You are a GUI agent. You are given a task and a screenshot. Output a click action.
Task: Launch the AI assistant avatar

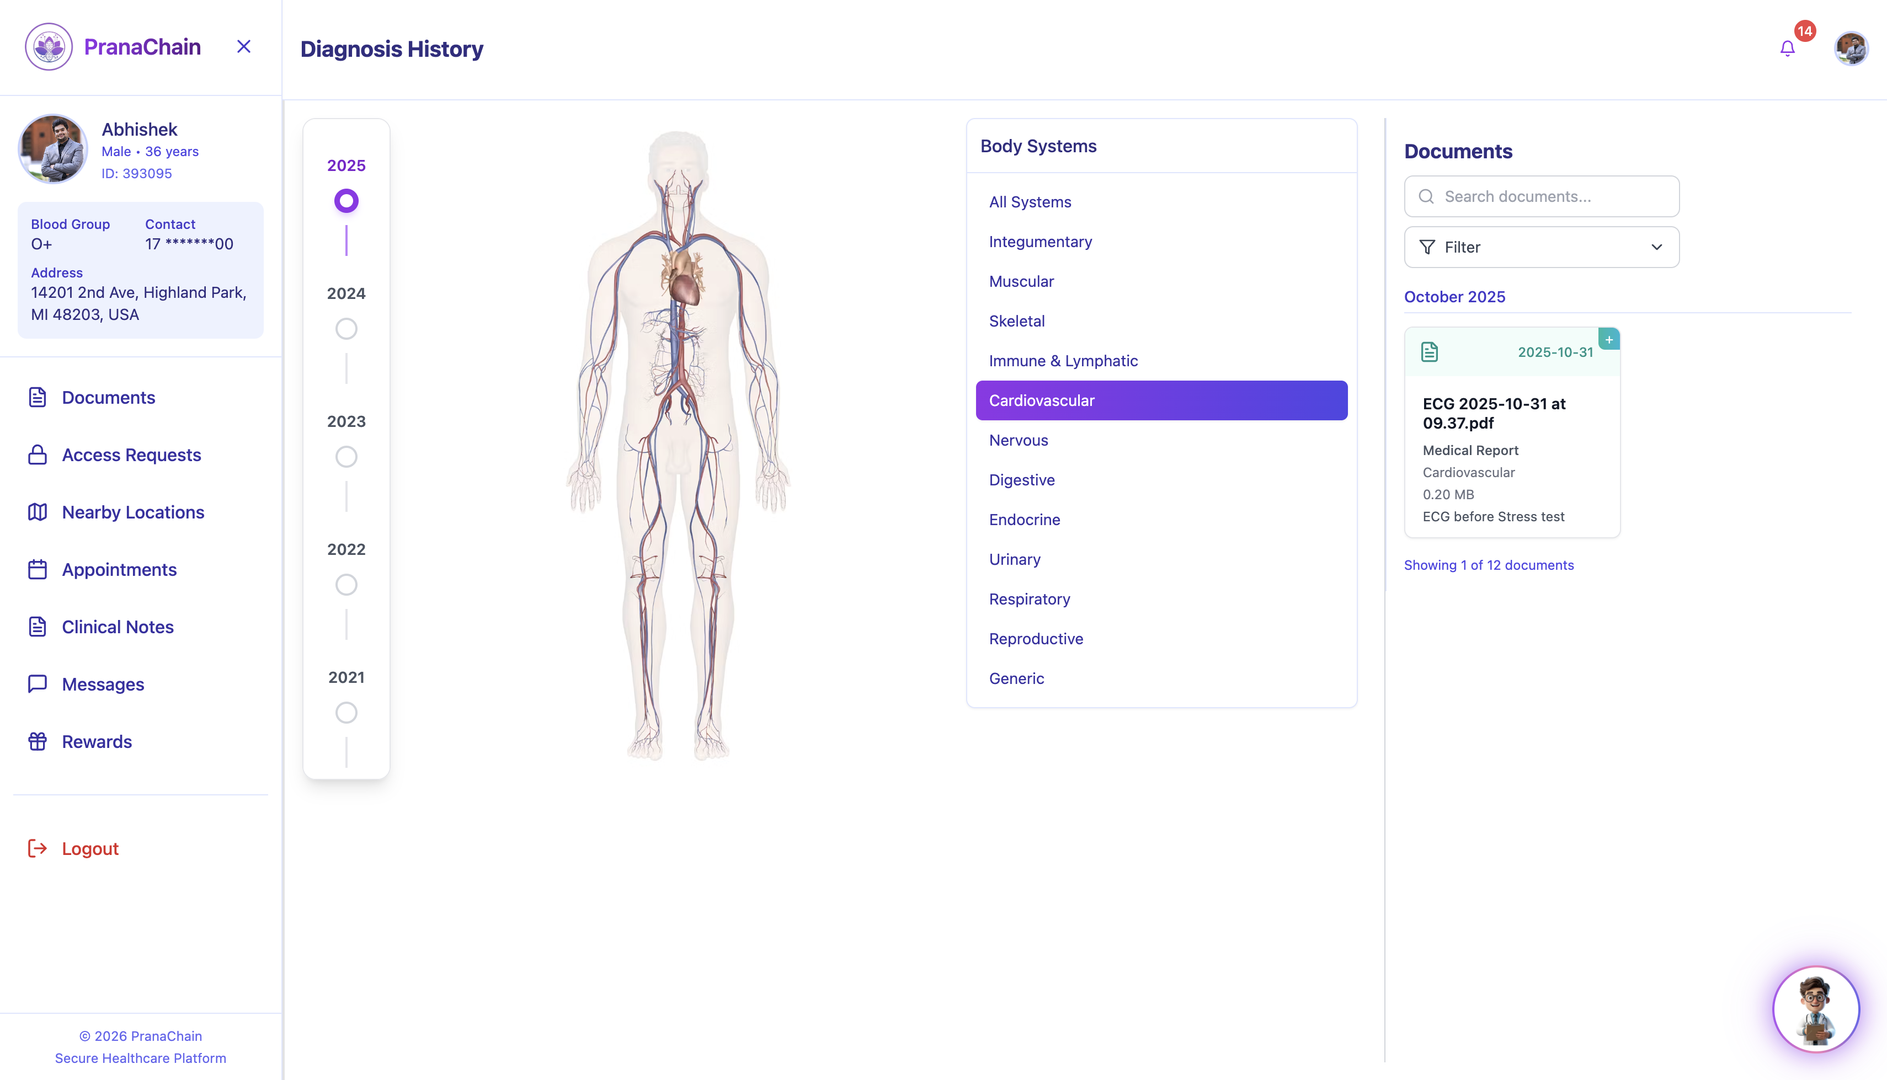click(x=1816, y=1009)
